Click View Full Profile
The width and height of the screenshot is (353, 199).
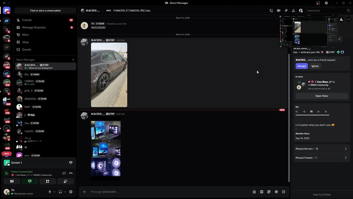click(x=322, y=195)
